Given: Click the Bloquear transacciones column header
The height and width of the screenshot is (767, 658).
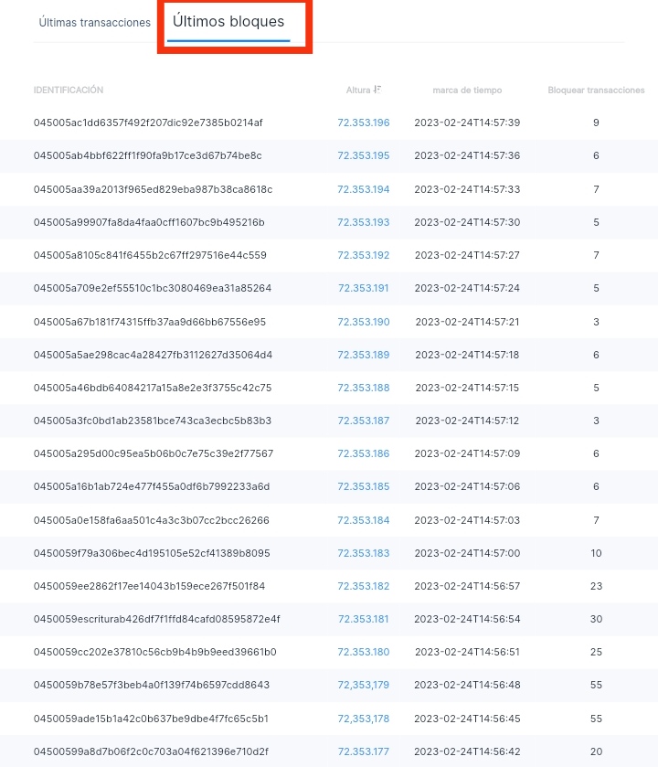Looking at the screenshot, I should click(x=596, y=90).
